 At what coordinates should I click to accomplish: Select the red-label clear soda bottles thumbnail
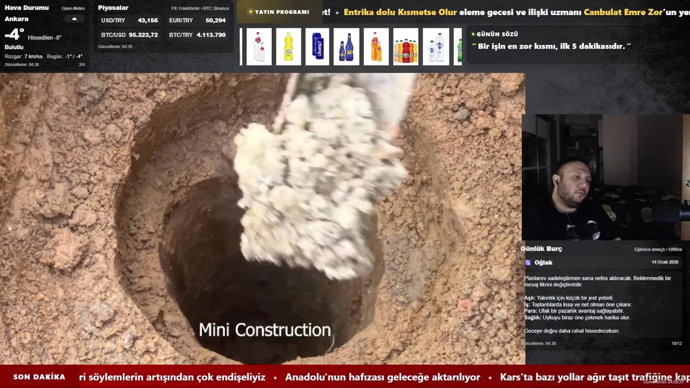click(259, 47)
